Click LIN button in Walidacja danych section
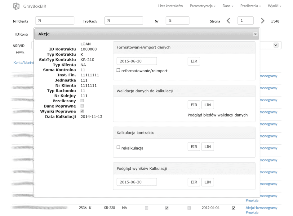The width and height of the screenshot is (293, 216). (x=207, y=105)
